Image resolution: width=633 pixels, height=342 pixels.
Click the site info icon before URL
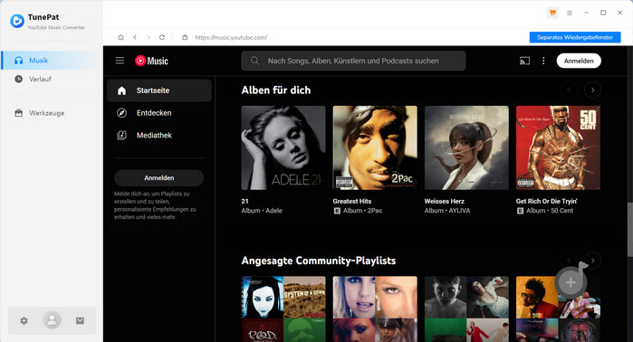pos(185,37)
